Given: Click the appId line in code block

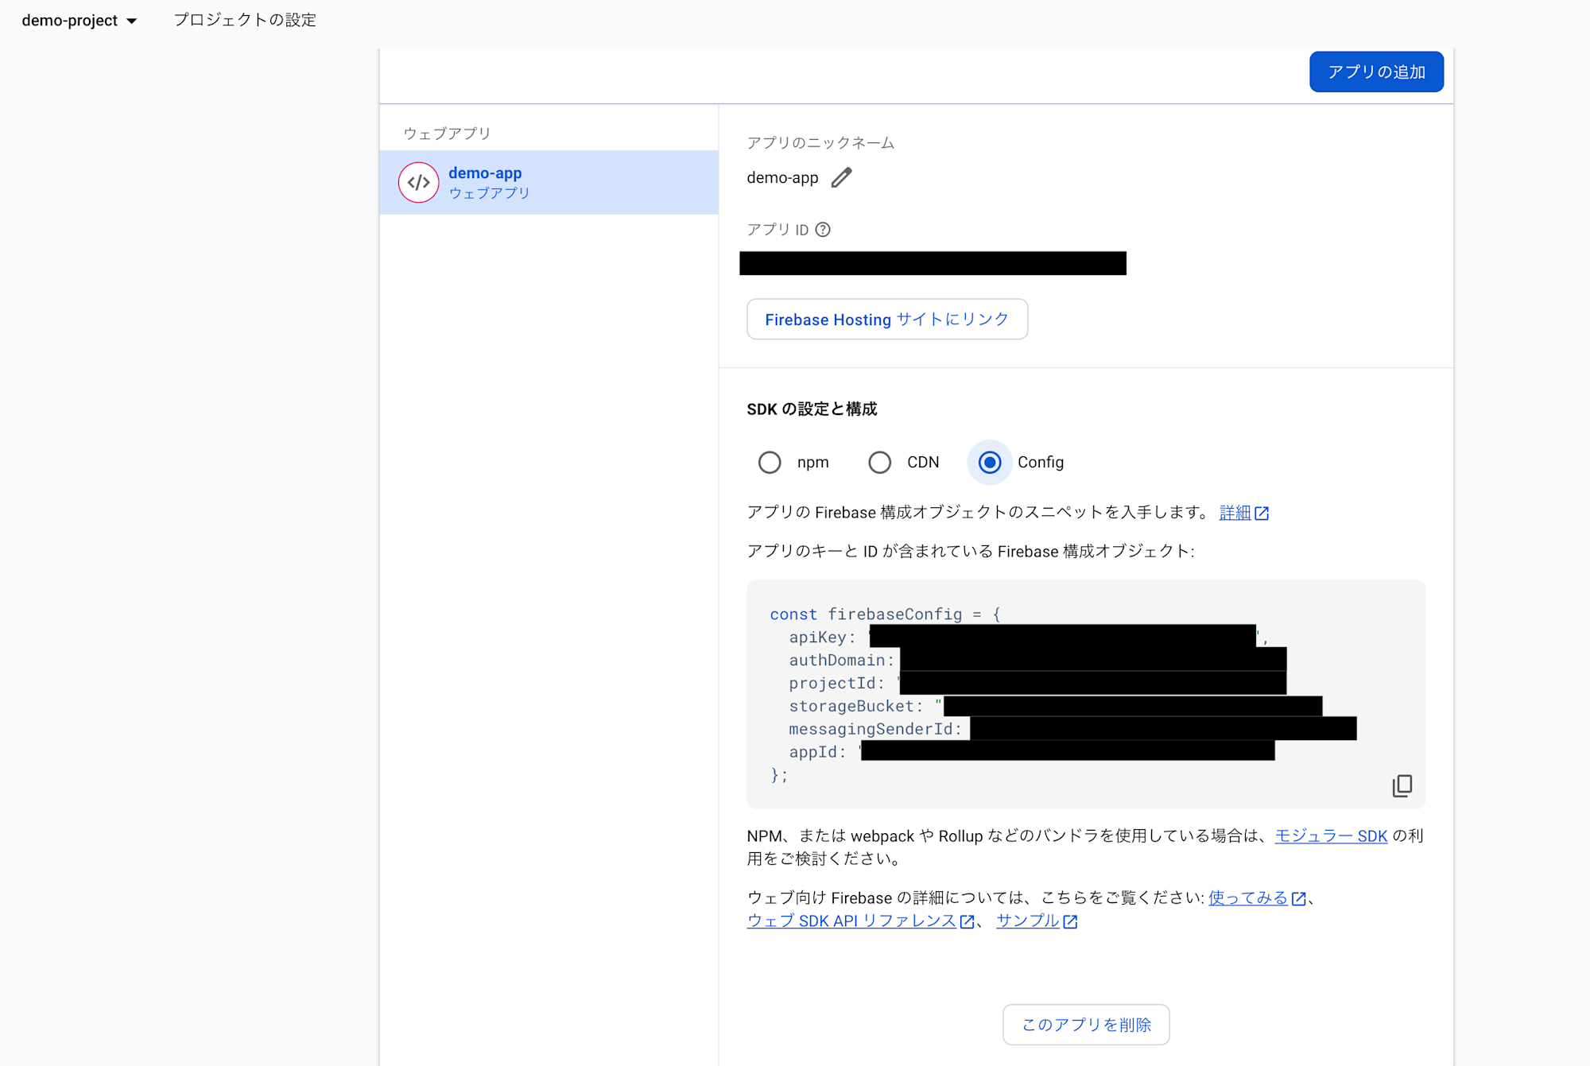Looking at the screenshot, I should [1032, 751].
